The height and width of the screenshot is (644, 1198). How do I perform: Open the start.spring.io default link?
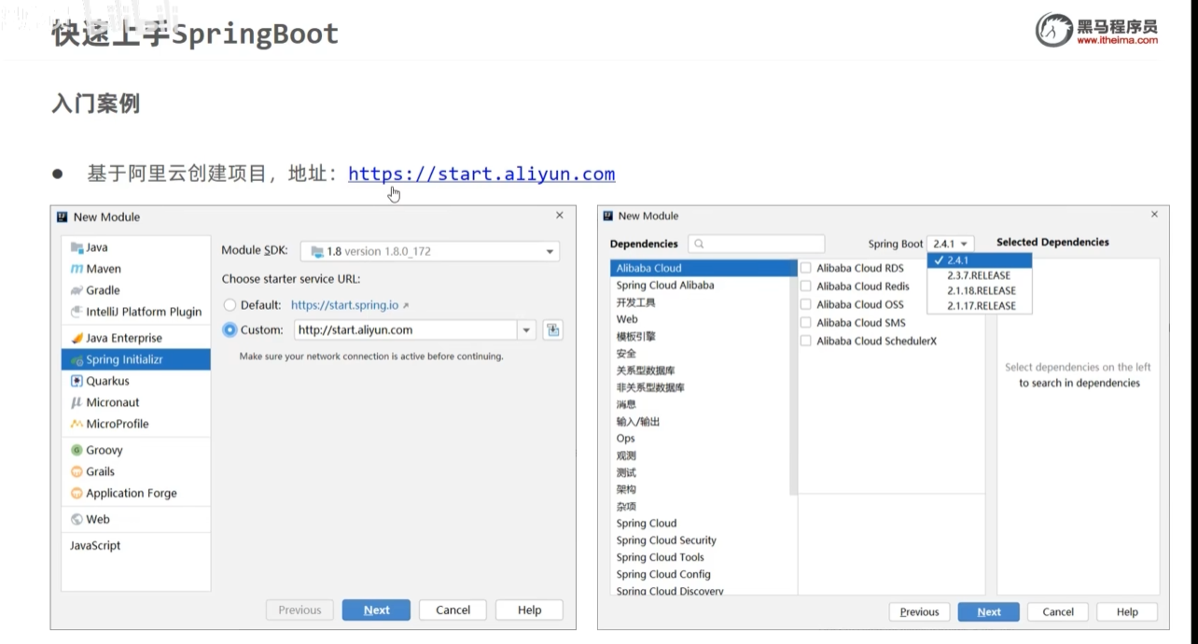click(345, 305)
